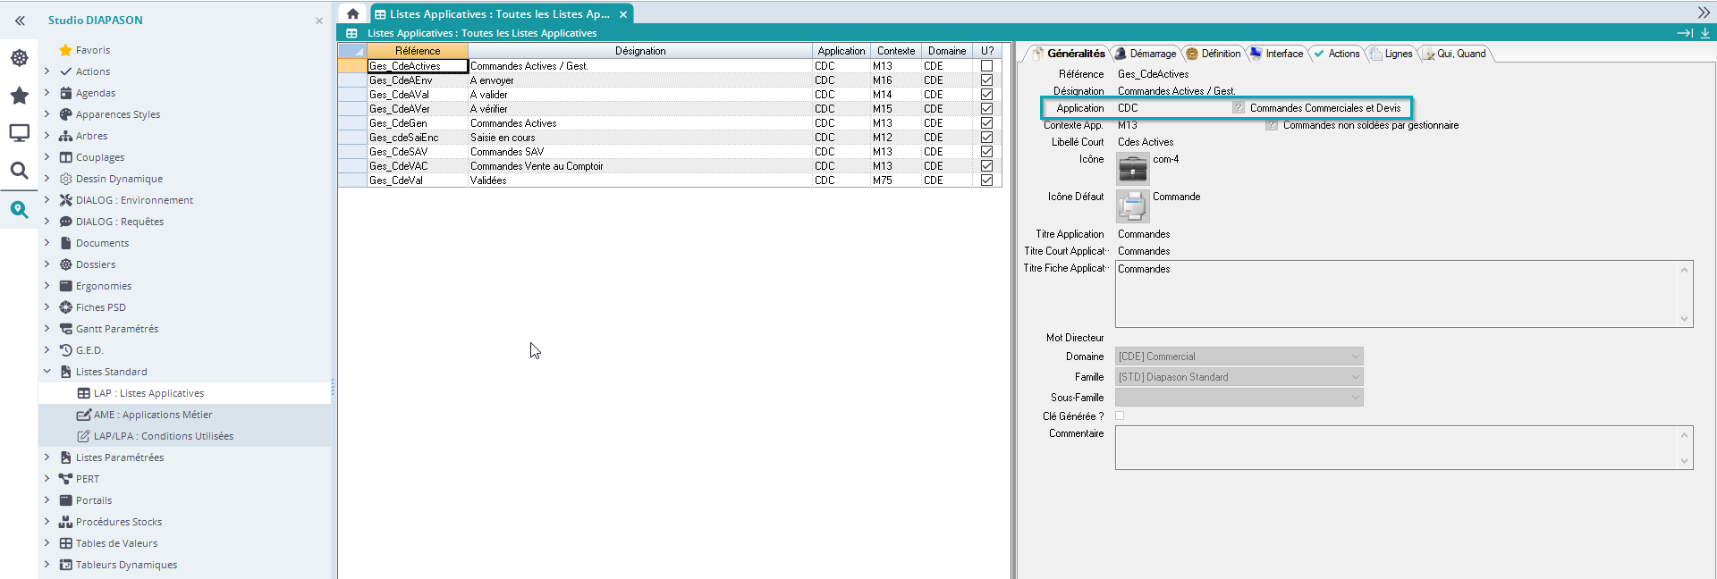
Task: Collapse the Listes Standard tree node
Action: pyautogui.click(x=47, y=372)
